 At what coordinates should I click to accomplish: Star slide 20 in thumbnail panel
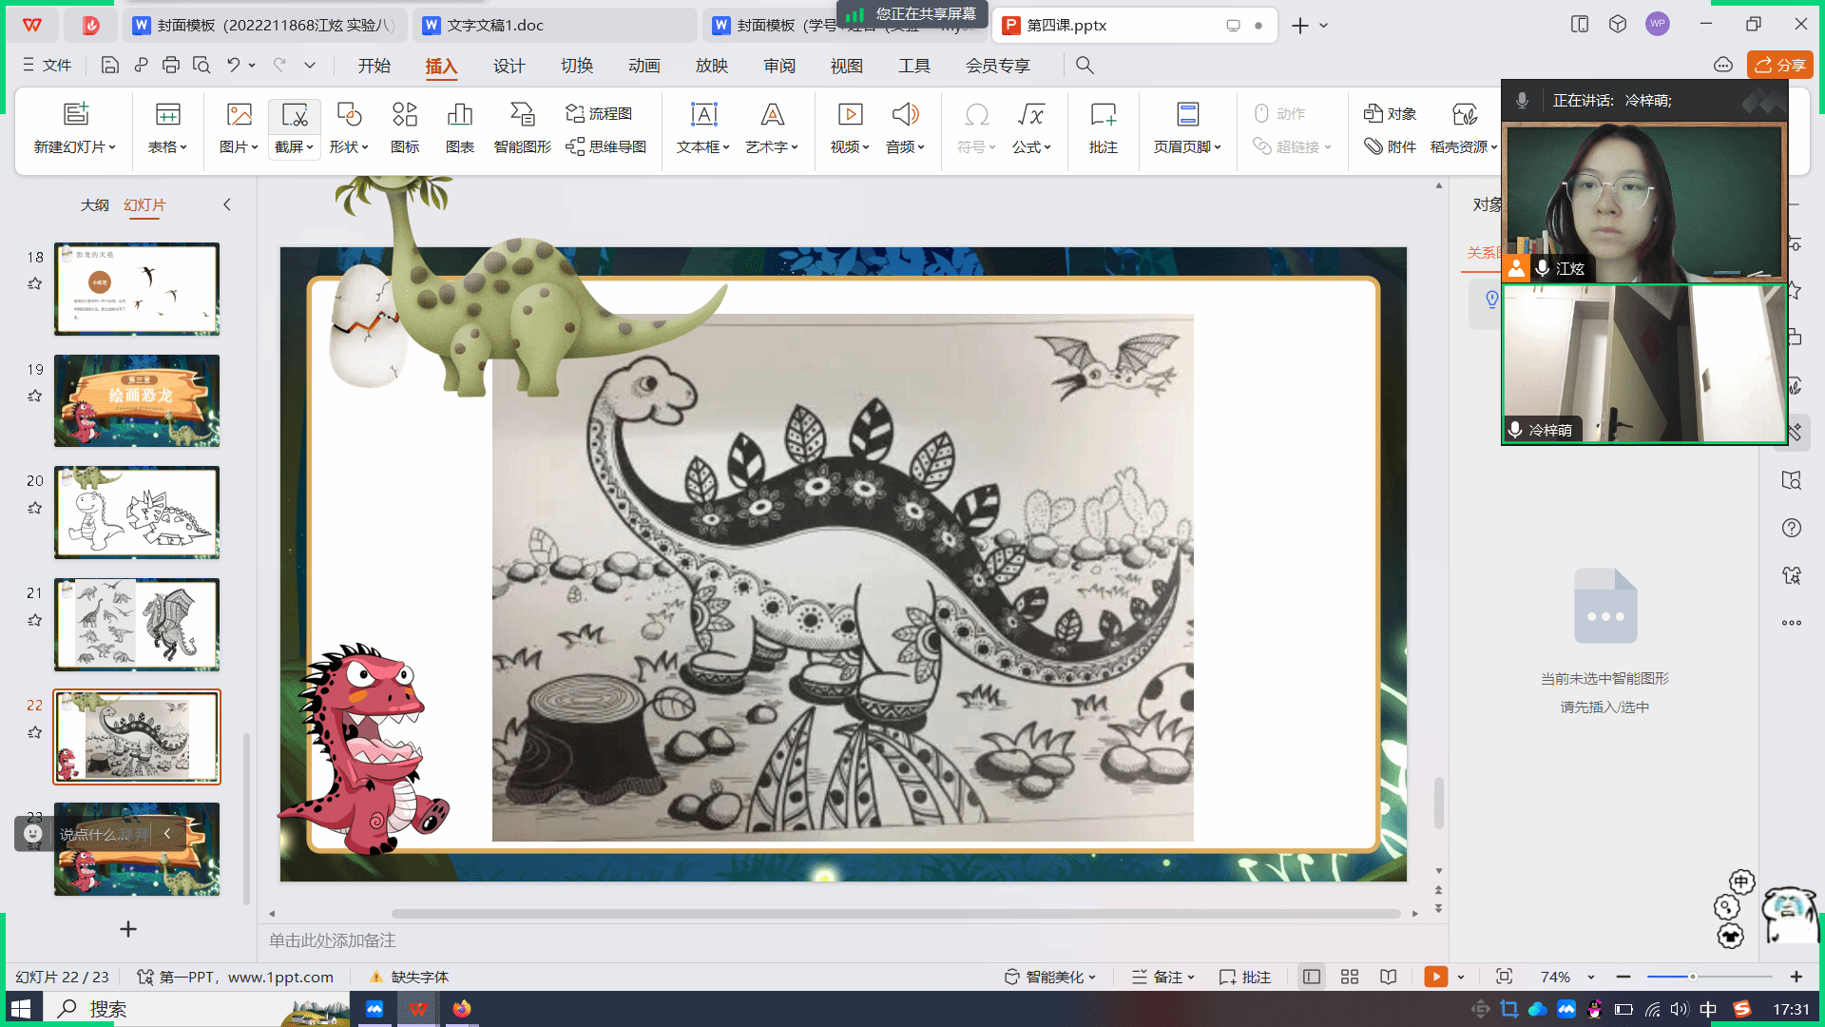35,508
